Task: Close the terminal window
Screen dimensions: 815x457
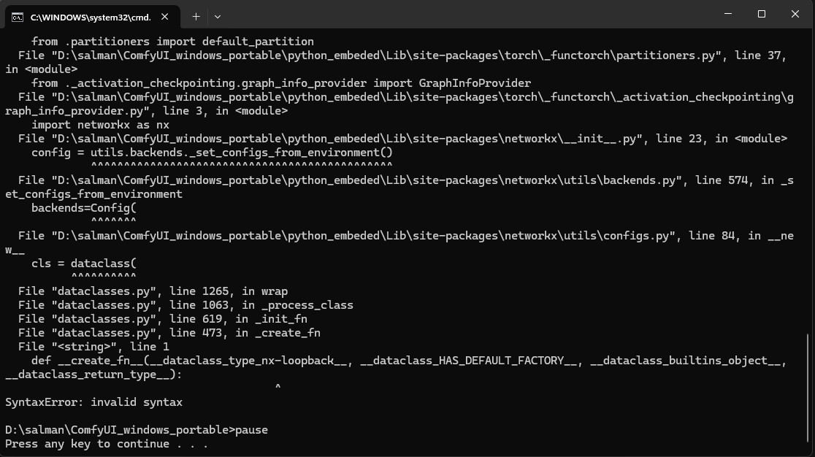Action: 795,15
